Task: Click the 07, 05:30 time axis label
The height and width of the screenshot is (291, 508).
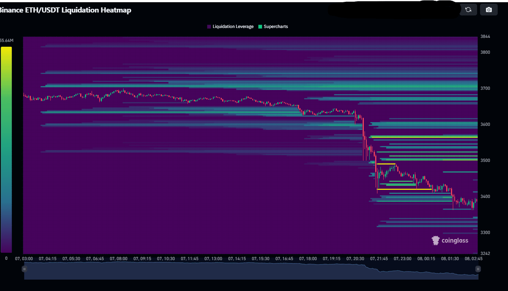Action: point(71,259)
